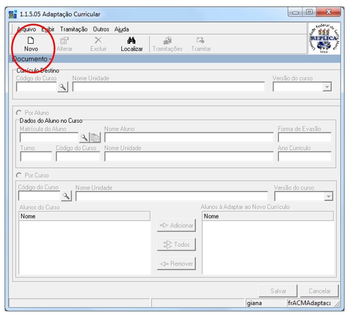Image resolution: width=351 pixels, height=322 pixels.
Task: Expand Versão do curso dropdown in Currículo Destino
Action: (327, 87)
